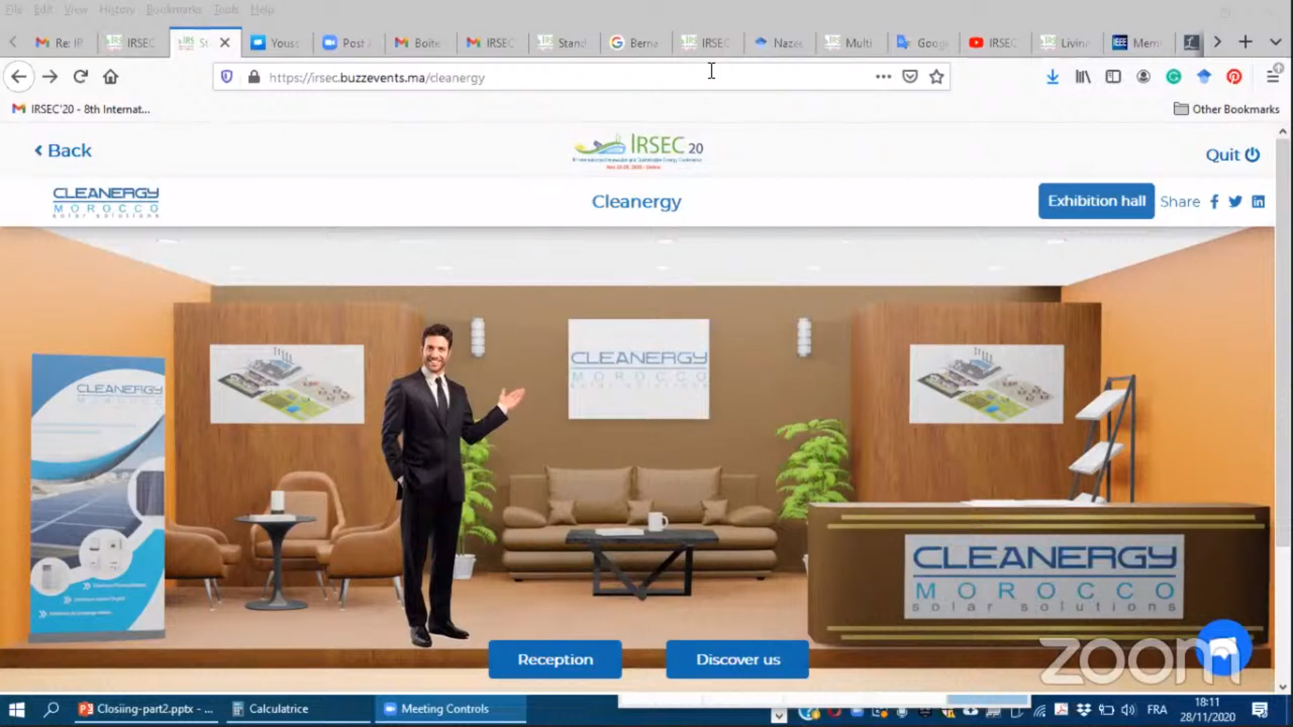Click the browser forward arrow
Viewport: 1293px width, 727px height.
50,77
